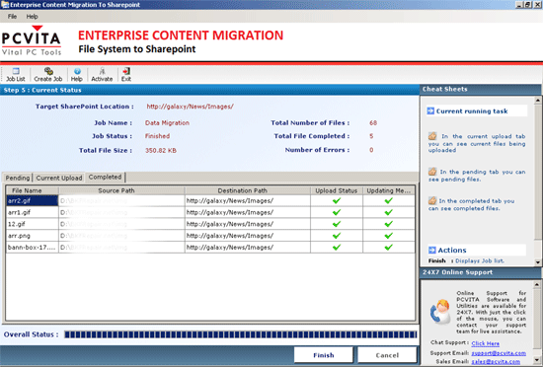Image resolution: width=543 pixels, height=367 pixels.
Task: Click the support@pcvita.com email link
Action: (x=499, y=353)
